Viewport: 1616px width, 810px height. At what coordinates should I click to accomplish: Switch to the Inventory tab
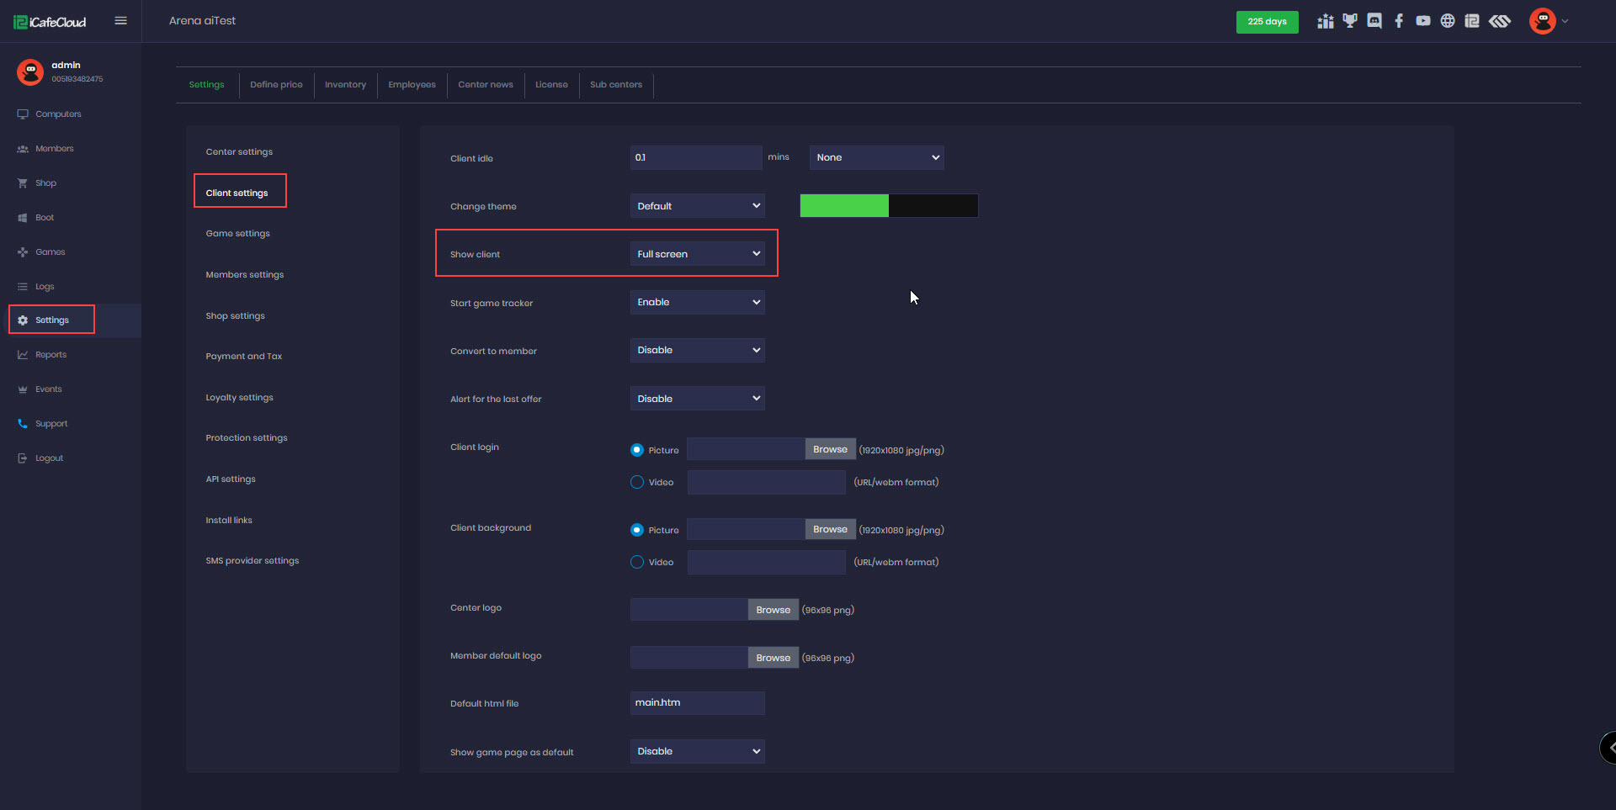point(345,84)
